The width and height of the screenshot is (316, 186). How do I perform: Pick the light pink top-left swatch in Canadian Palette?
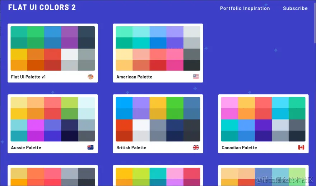229,103
